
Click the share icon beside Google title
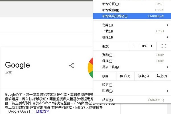coord(72,66)
